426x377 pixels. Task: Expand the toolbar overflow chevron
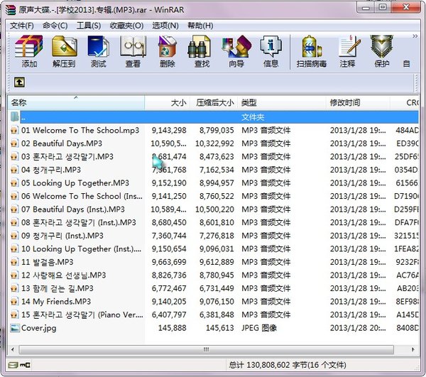coord(415,35)
